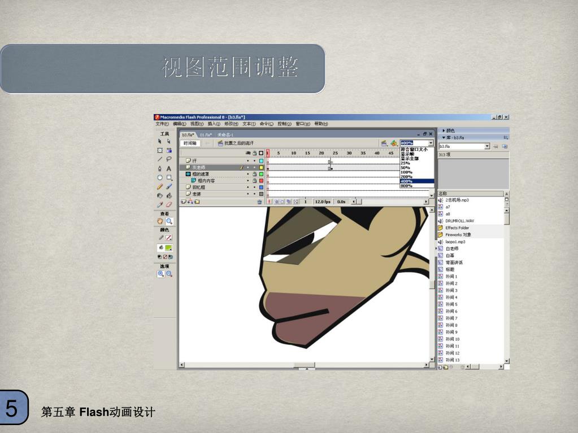The width and height of the screenshot is (578, 433).
Task: Unlock the 框内内容 layer padlock
Action: coord(254,181)
